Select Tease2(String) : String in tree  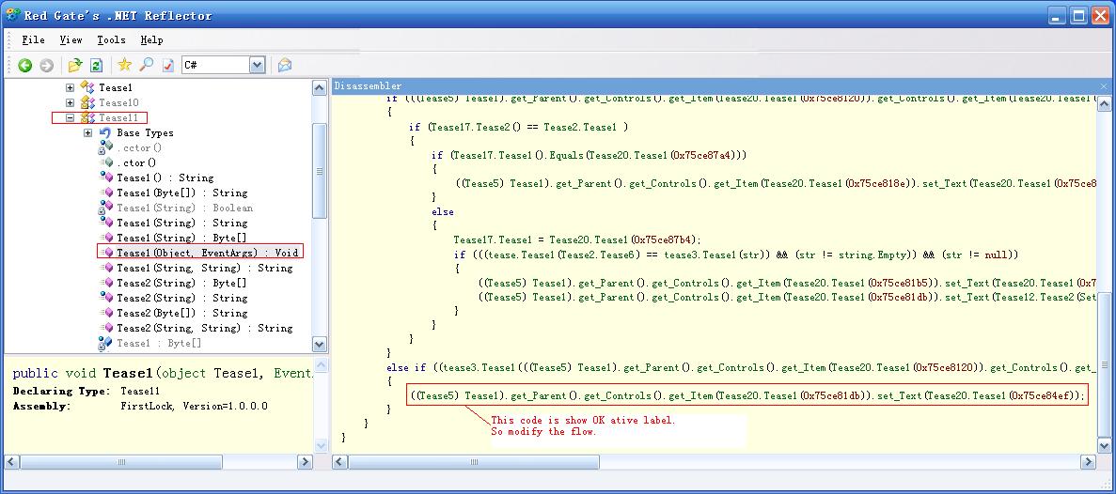(x=182, y=298)
